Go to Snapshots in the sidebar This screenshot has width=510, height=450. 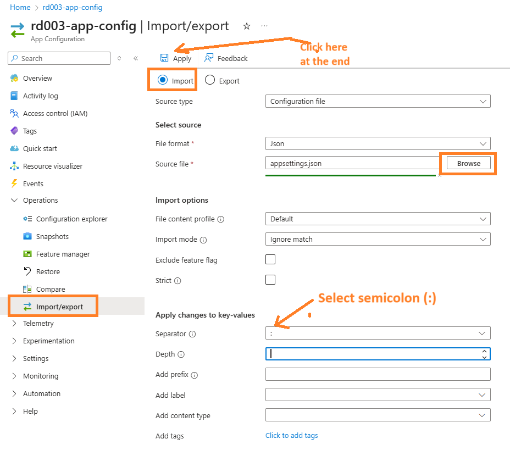(52, 236)
